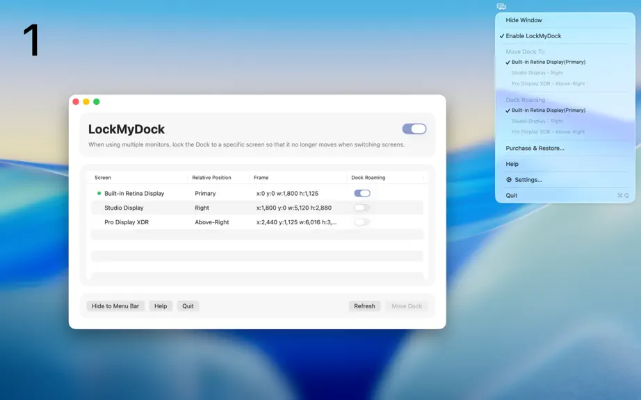Click the Quit button in the window
Viewport: 641px width, 400px height.
click(x=188, y=306)
